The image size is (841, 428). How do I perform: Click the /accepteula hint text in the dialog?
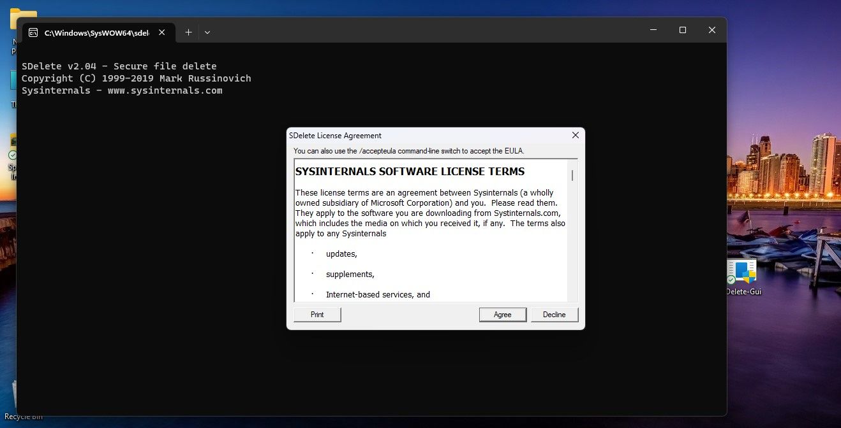[408, 151]
